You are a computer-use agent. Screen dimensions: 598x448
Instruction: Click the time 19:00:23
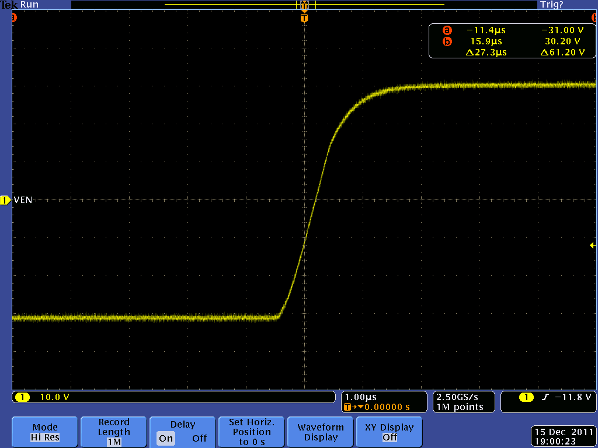click(555, 442)
